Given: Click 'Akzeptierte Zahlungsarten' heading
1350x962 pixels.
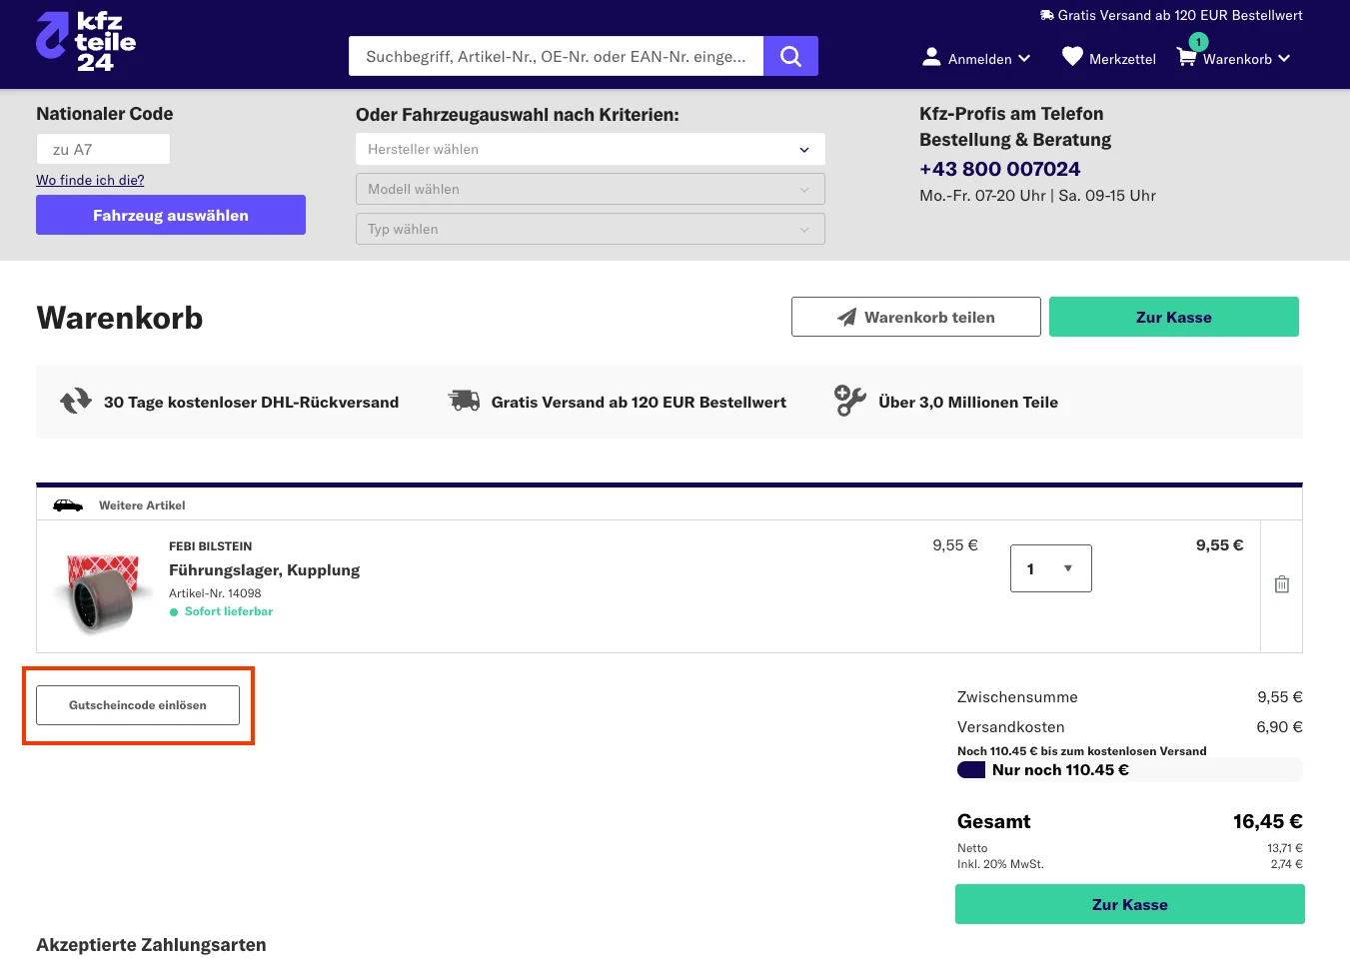Looking at the screenshot, I should point(151,945).
